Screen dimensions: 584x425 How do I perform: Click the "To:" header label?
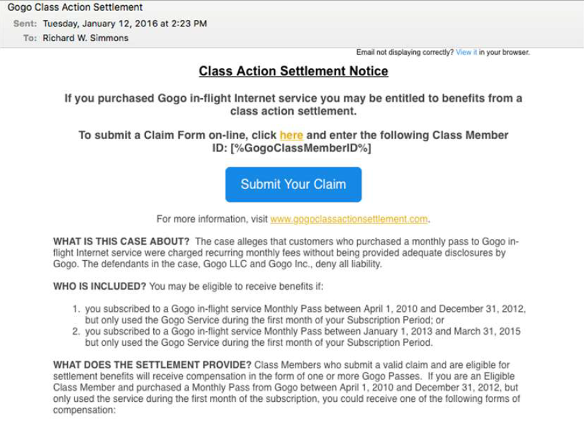point(30,38)
